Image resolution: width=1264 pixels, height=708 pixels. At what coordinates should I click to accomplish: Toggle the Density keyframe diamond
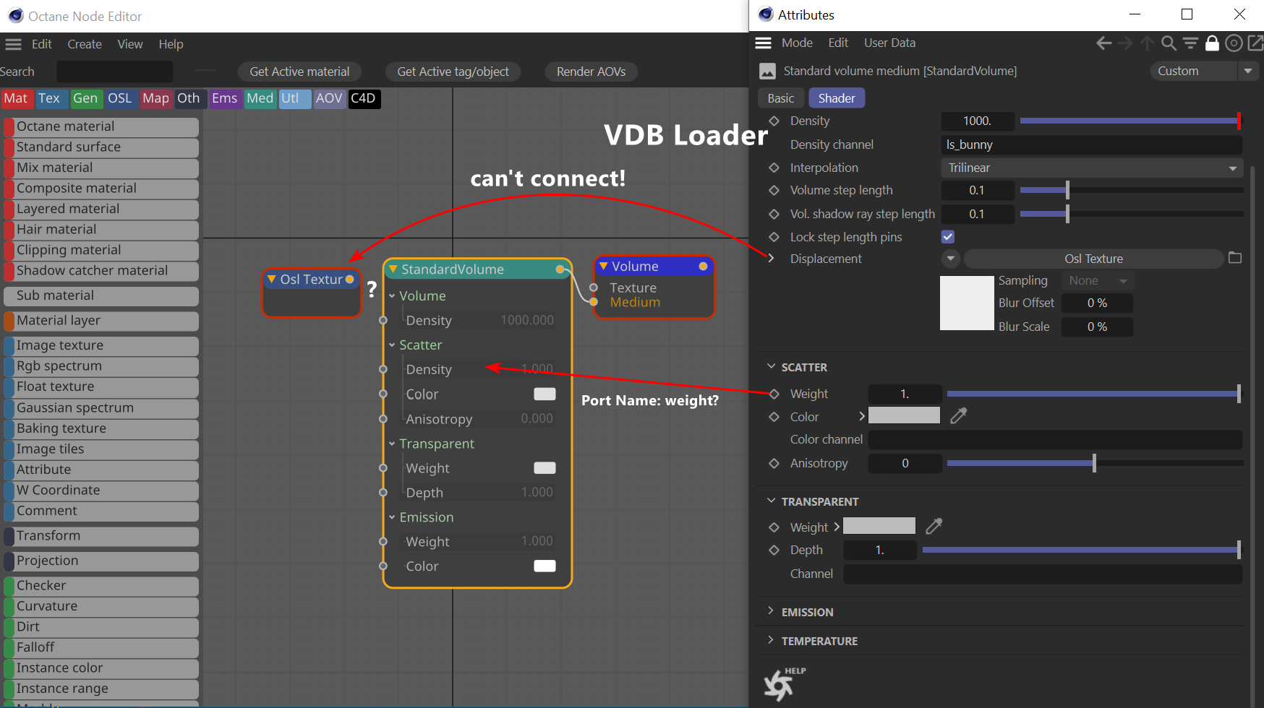pyautogui.click(x=774, y=121)
